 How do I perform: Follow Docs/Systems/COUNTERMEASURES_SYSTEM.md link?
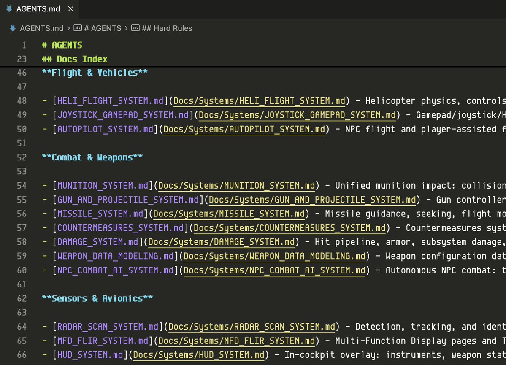click(290, 228)
